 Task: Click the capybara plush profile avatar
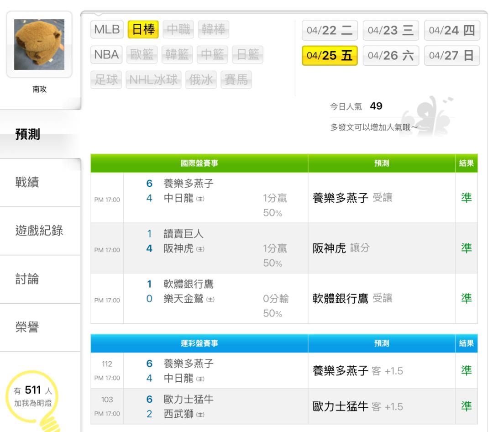point(40,44)
